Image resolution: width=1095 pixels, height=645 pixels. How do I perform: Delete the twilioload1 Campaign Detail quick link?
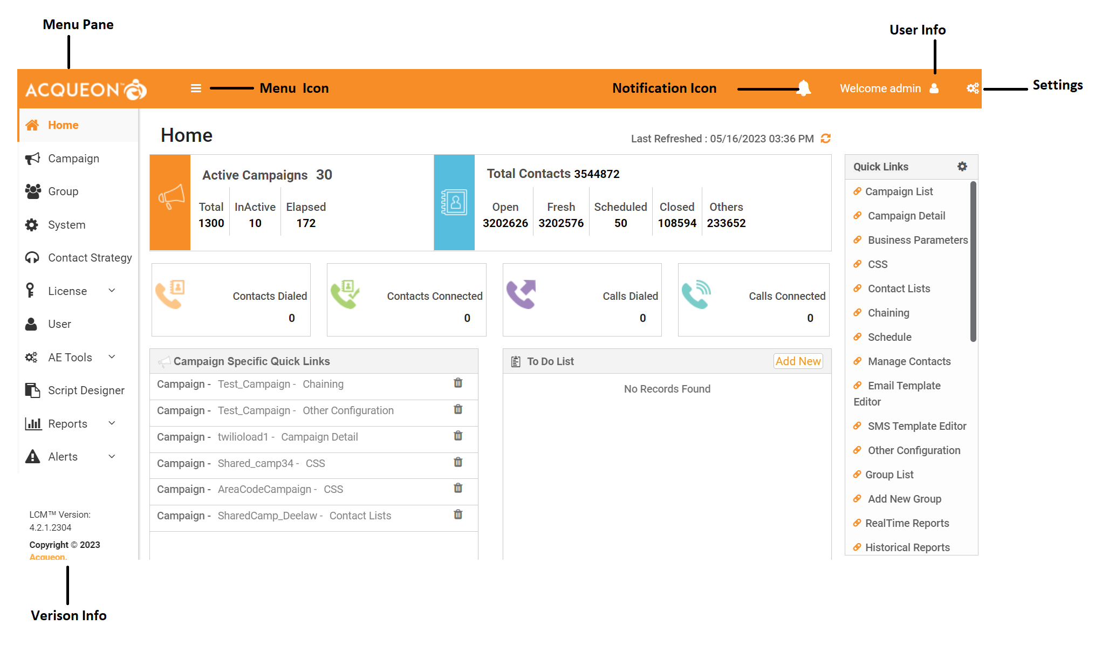click(458, 436)
